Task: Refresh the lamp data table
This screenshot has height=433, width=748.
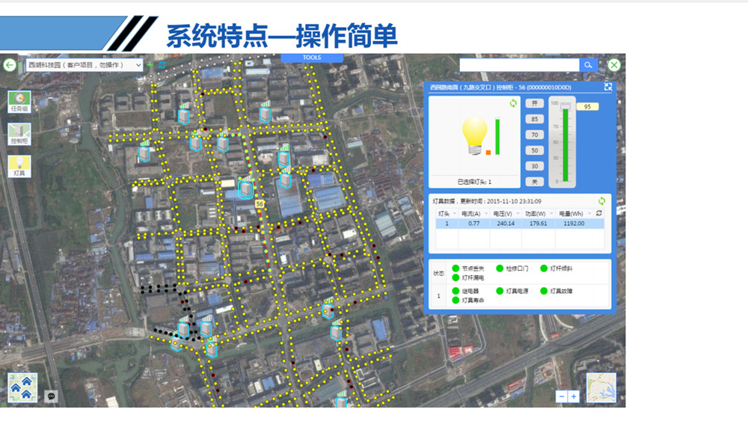Action: [x=601, y=201]
